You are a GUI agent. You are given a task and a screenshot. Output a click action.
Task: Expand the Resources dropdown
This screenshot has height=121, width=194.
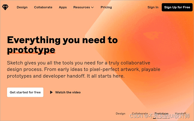[x=84, y=7]
